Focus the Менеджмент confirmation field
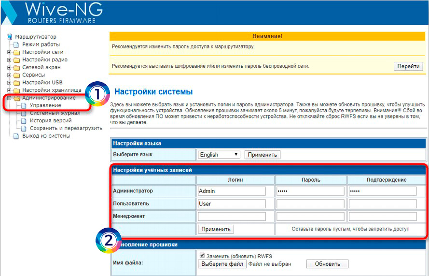The height and width of the screenshot is (276, 429). pyautogui.click(x=383, y=216)
